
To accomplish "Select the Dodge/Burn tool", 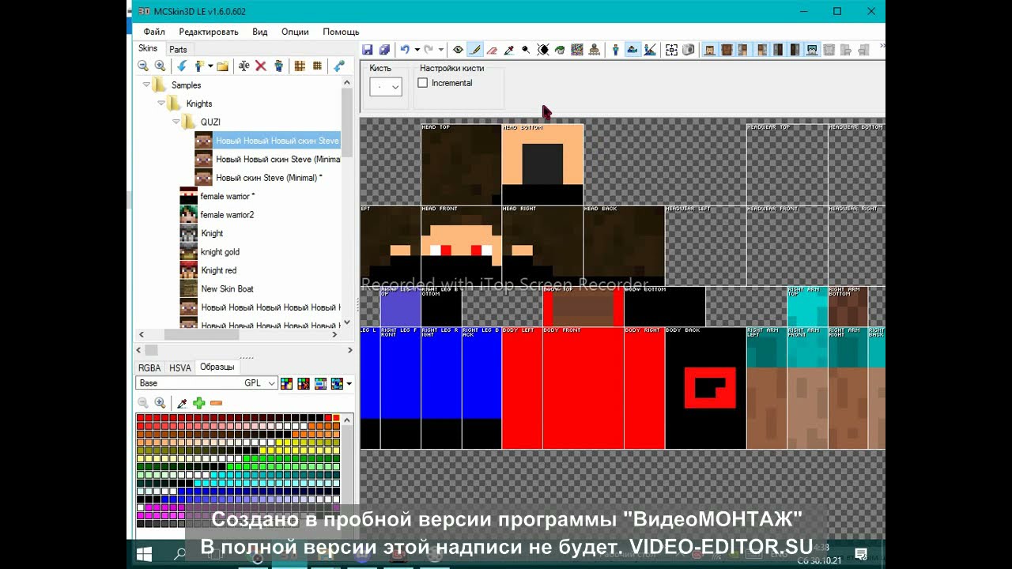I will point(526,50).
